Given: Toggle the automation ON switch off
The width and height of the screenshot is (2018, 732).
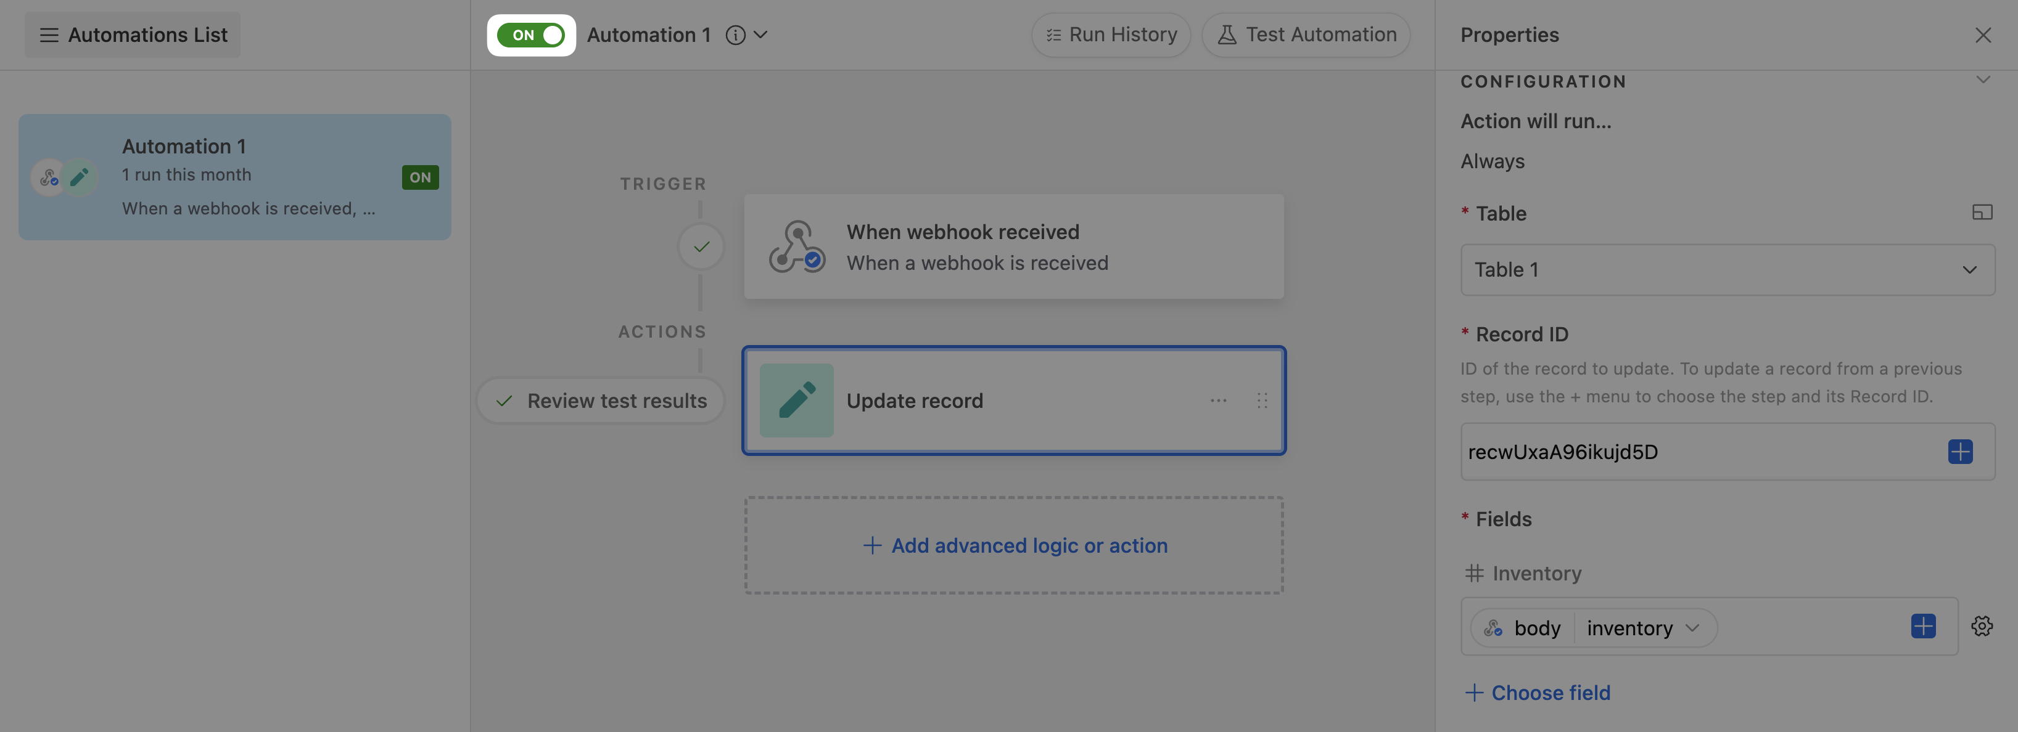Looking at the screenshot, I should pos(531,35).
